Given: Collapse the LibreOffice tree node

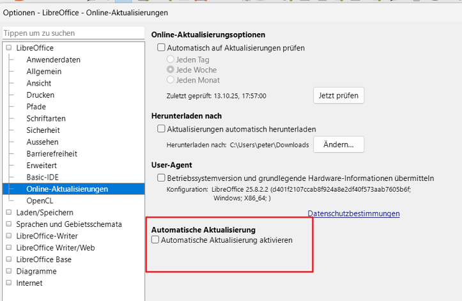Looking at the screenshot, I should [x=9, y=48].
